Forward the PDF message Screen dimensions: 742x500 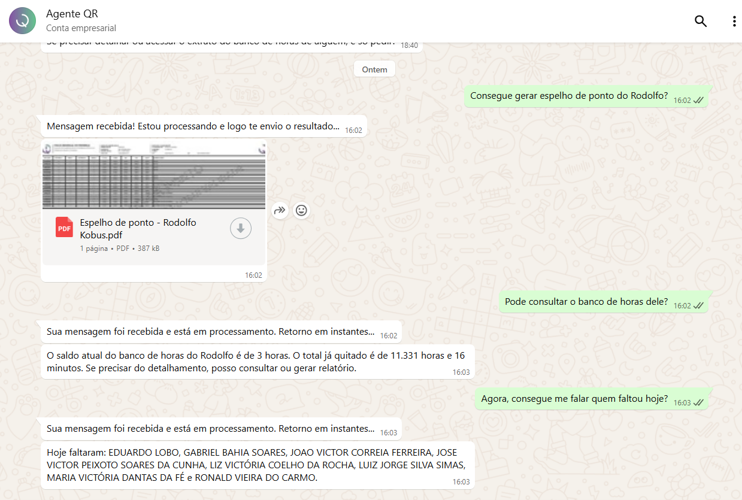[x=280, y=210]
